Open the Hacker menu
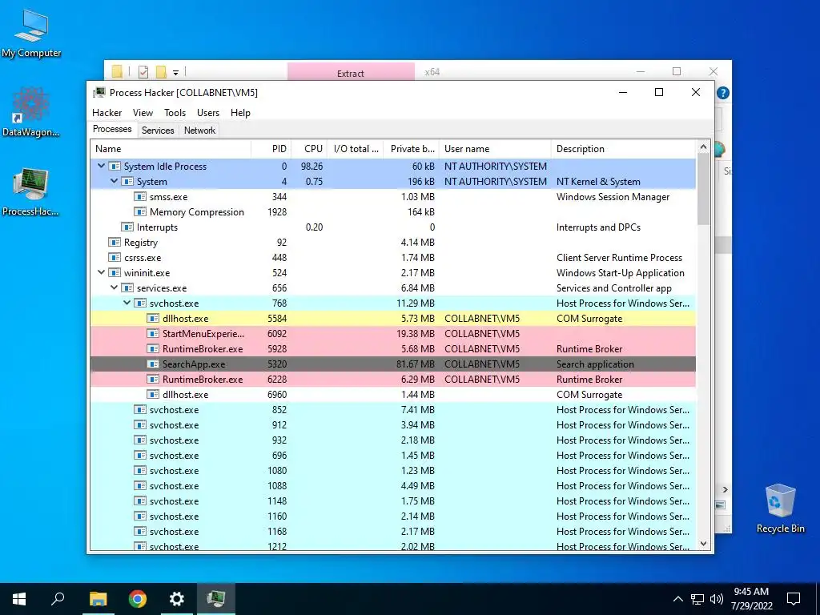The height and width of the screenshot is (615, 820). 107,113
